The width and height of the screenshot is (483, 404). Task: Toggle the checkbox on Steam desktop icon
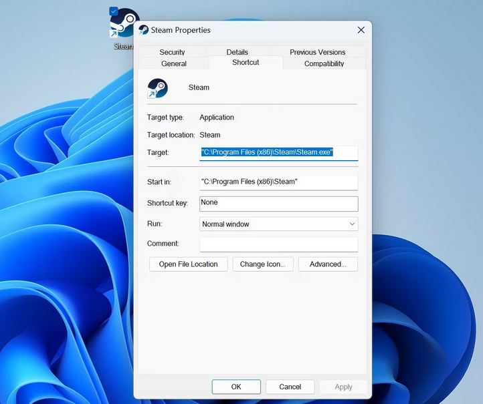(x=114, y=11)
